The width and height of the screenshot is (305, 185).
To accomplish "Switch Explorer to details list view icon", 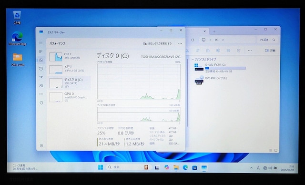I will 271,150.
